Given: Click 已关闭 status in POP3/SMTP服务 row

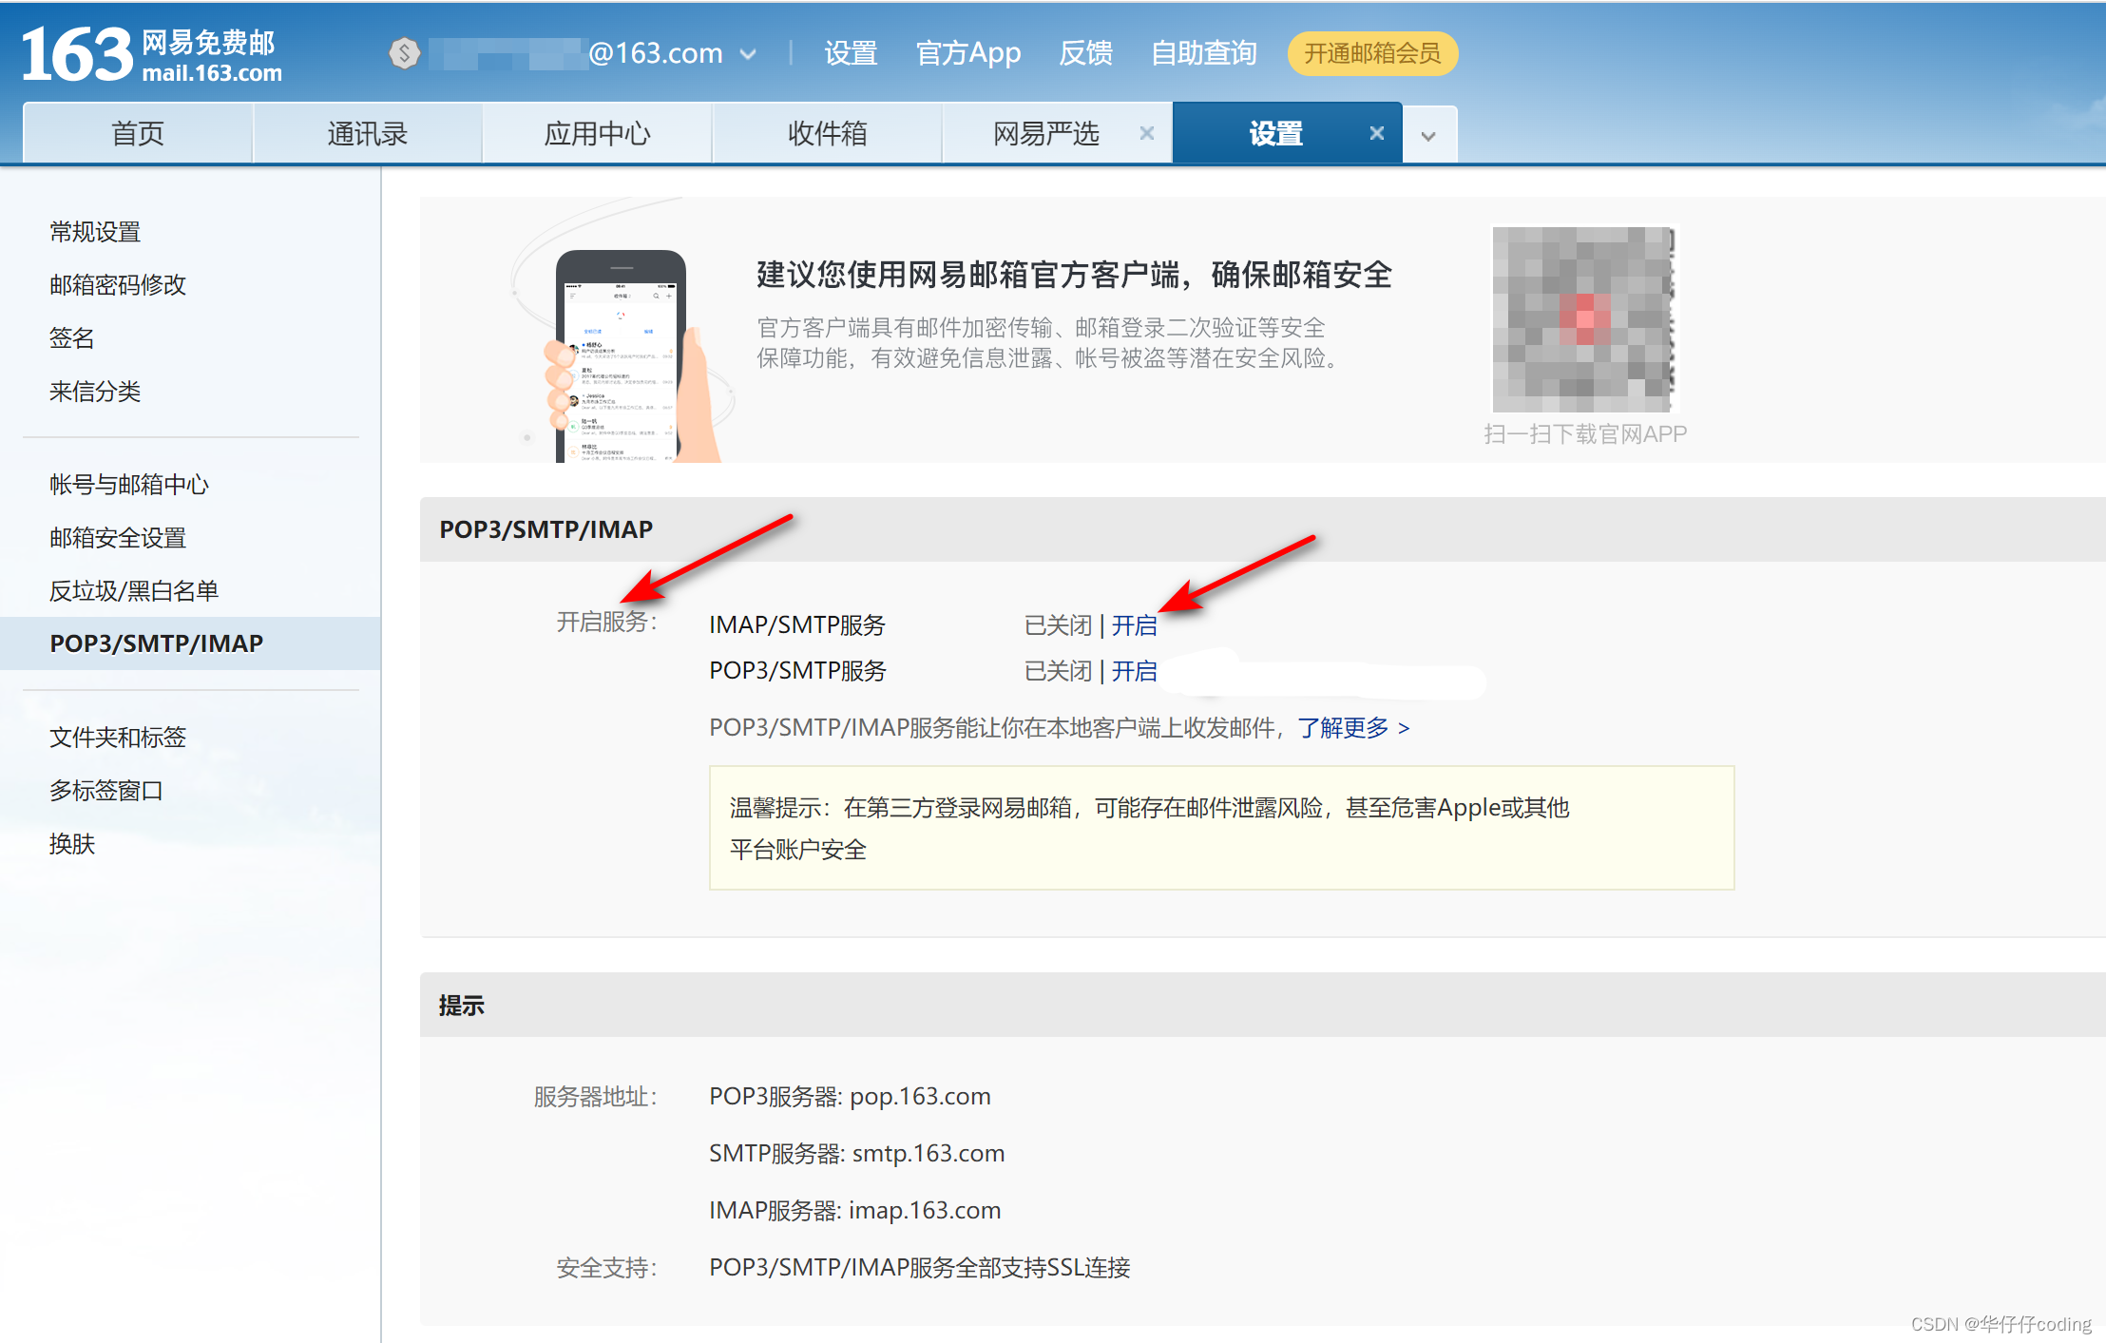Looking at the screenshot, I should click(1058, 671).
